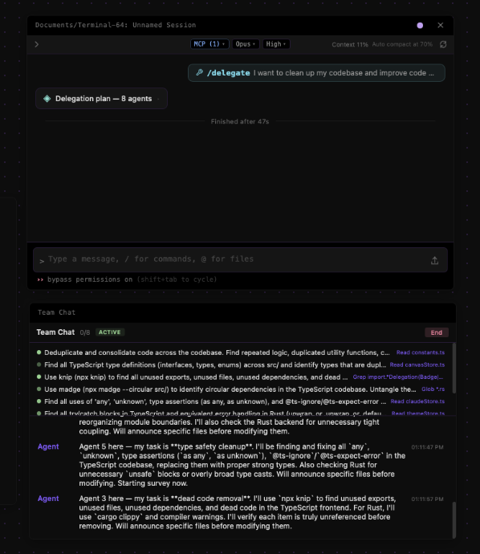Open the Read claudeStore.ts link
Viewport: 480px width, 554px height.
(x=417, y=401)
